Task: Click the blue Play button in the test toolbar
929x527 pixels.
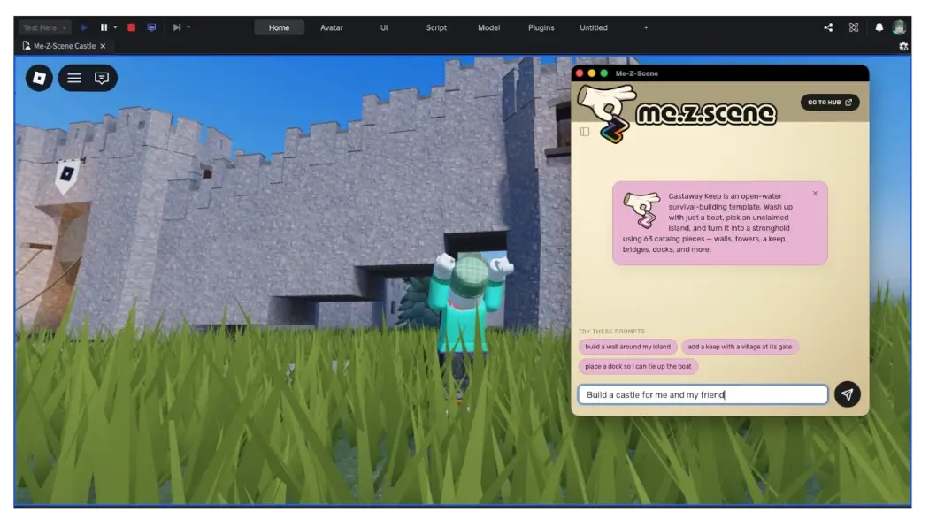Action: pyautogui.click(x=84, y=27)
